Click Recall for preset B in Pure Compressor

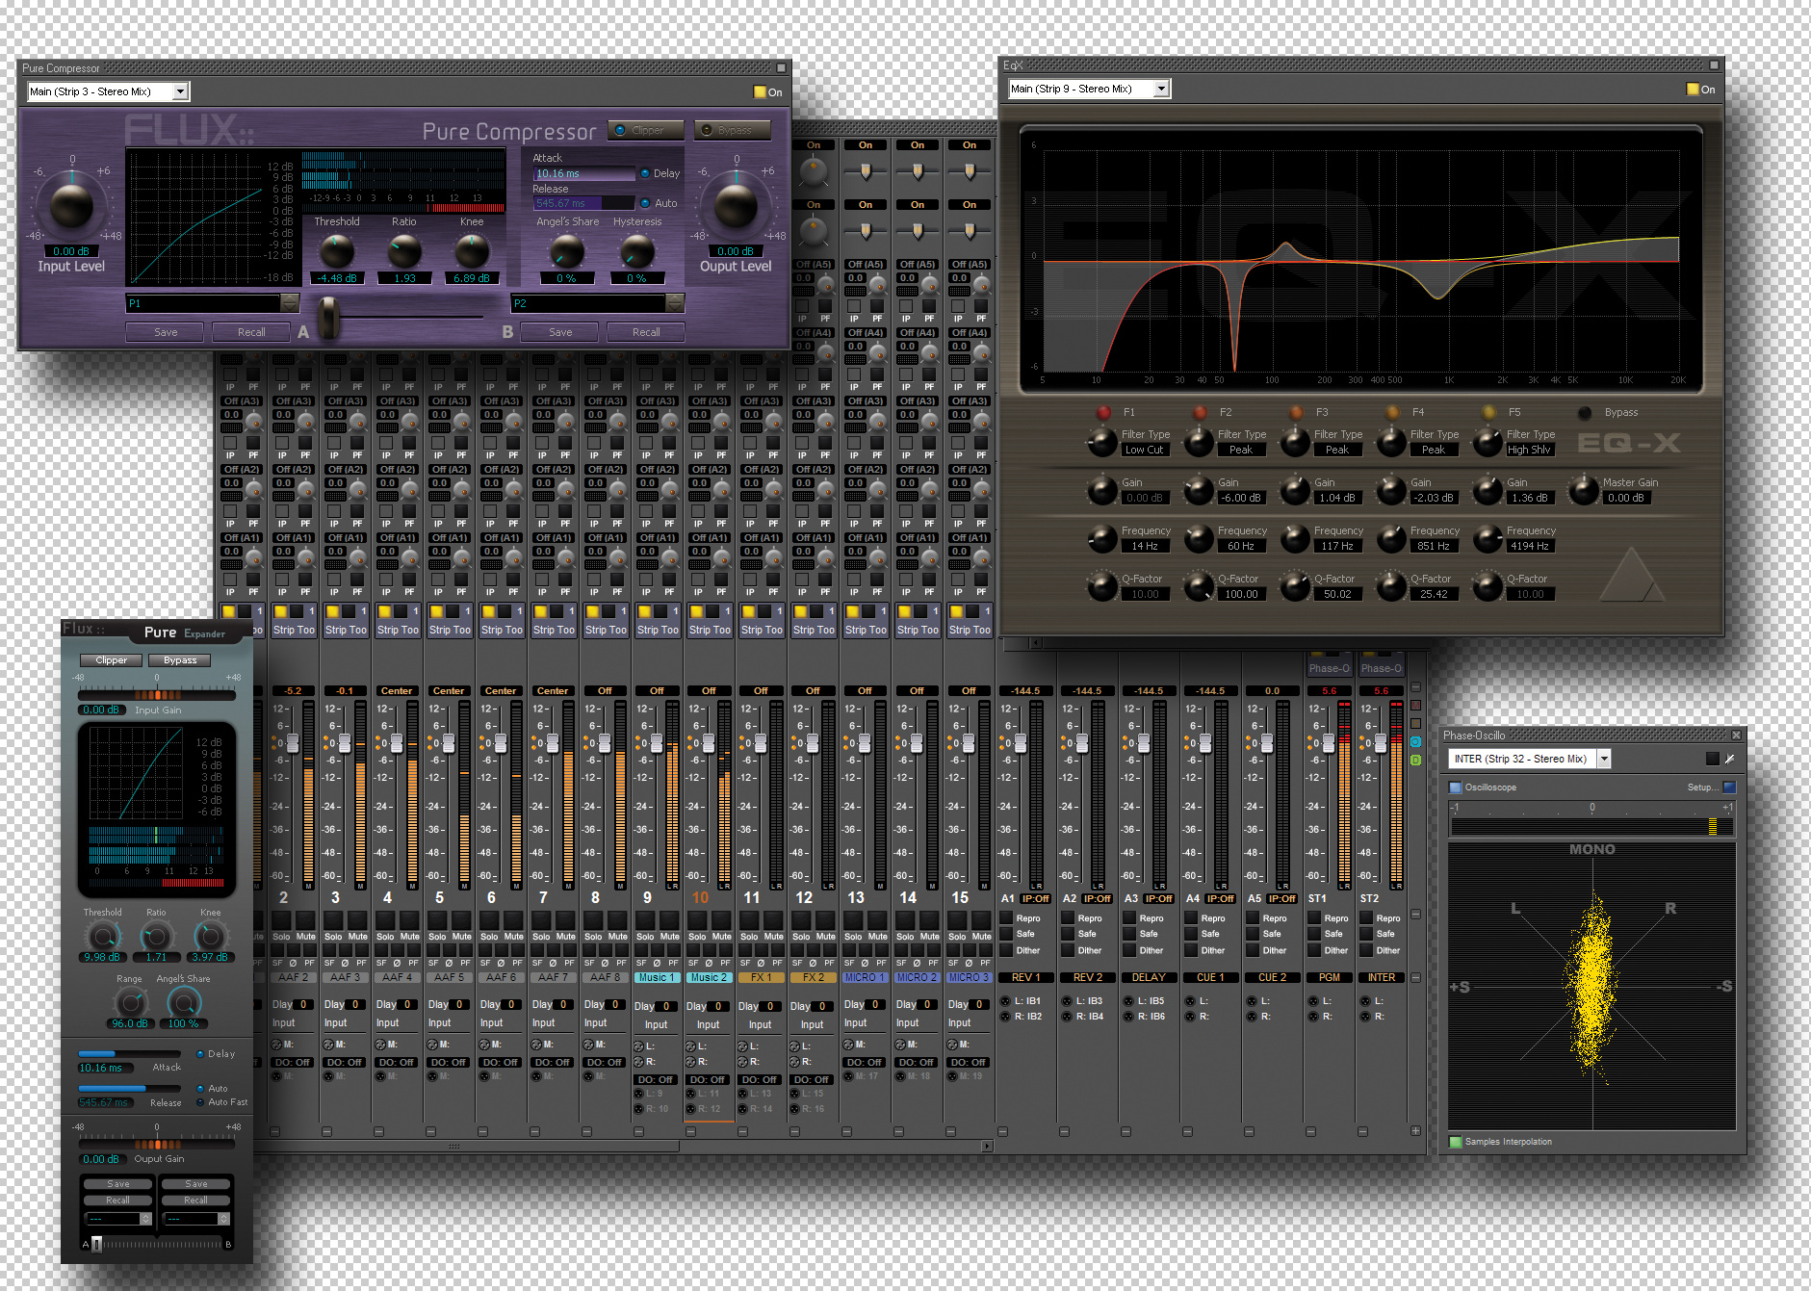[646, 332]
